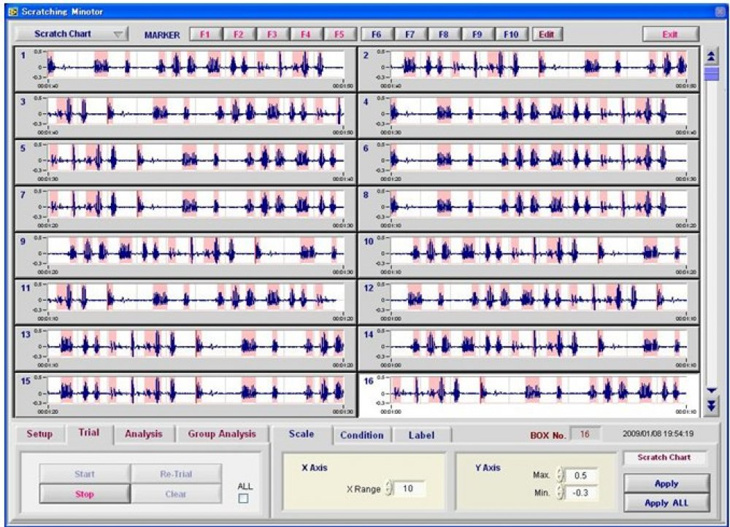Select marker F1
The image size is (730, 527).
[205, 34]
